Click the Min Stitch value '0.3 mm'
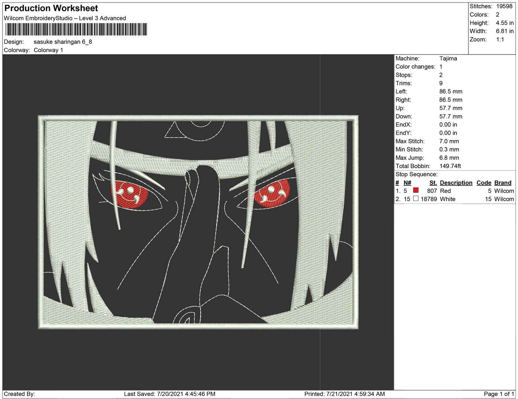Viewport: 518px width, 399px height. coord(449,150)
